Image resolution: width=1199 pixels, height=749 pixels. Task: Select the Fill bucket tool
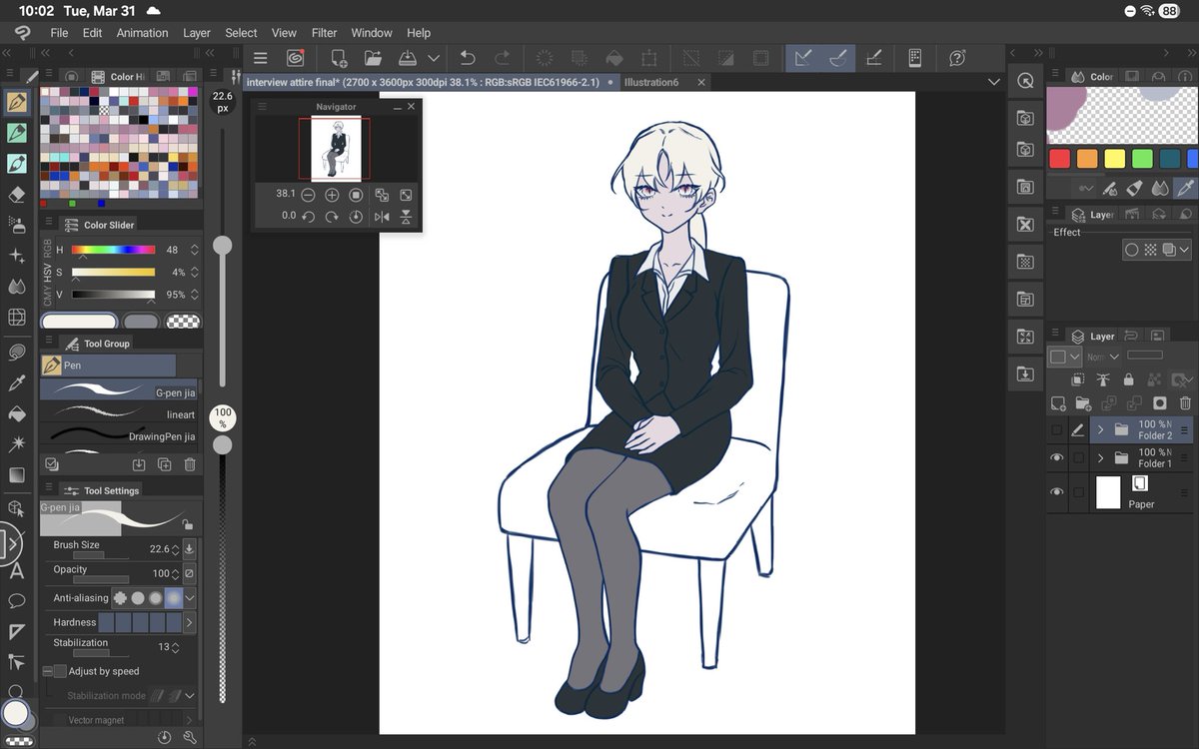17,413
